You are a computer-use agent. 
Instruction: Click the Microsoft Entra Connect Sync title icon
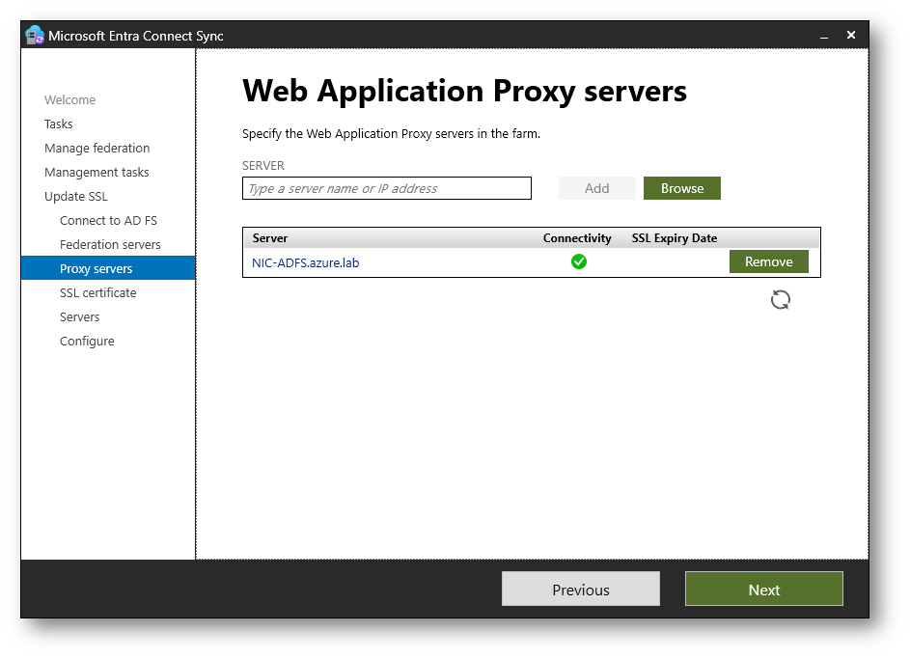[35, 36]
